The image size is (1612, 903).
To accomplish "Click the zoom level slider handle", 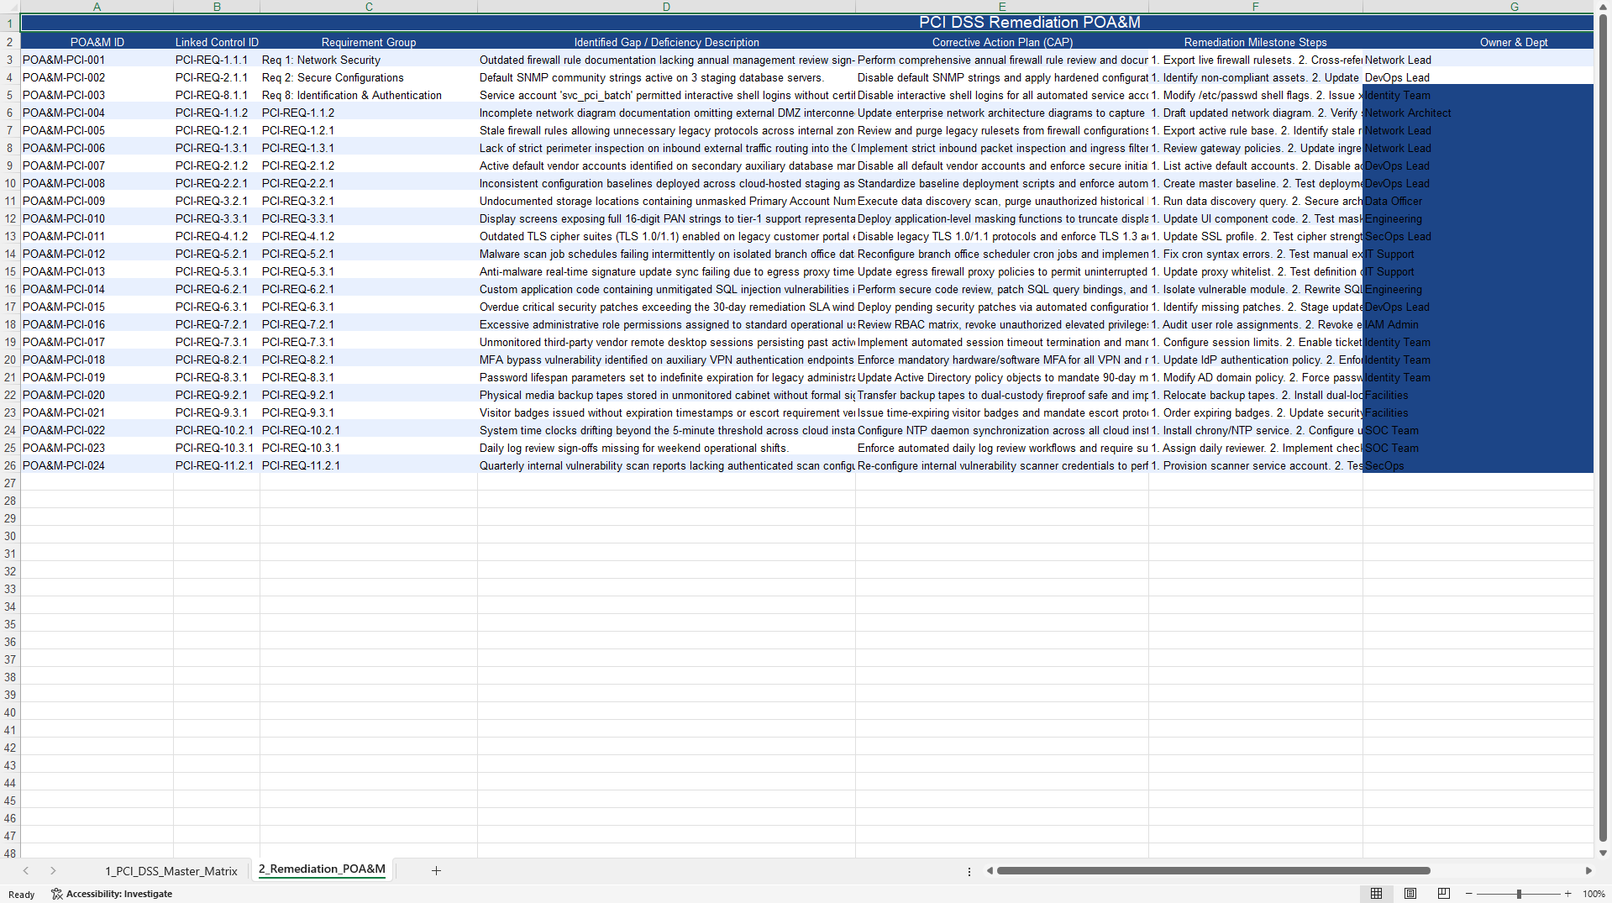I will (x=1519, y=894).
